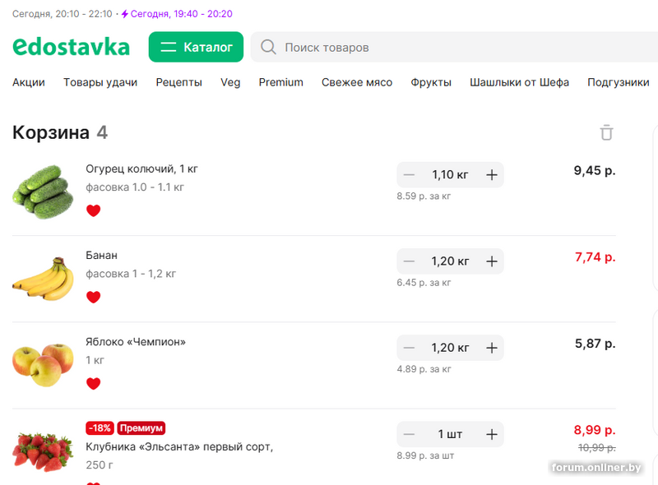Toggle favorite heart for Яблоко «Чемпион»
This screenshot has width=658, height=485.
click(x=93, y=383)
